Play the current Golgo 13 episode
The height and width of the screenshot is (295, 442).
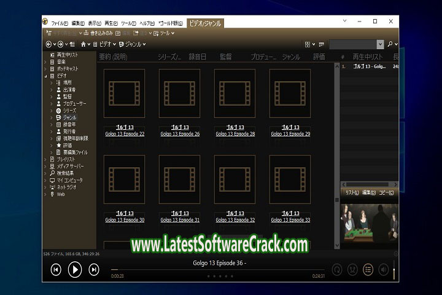(75, 270)
